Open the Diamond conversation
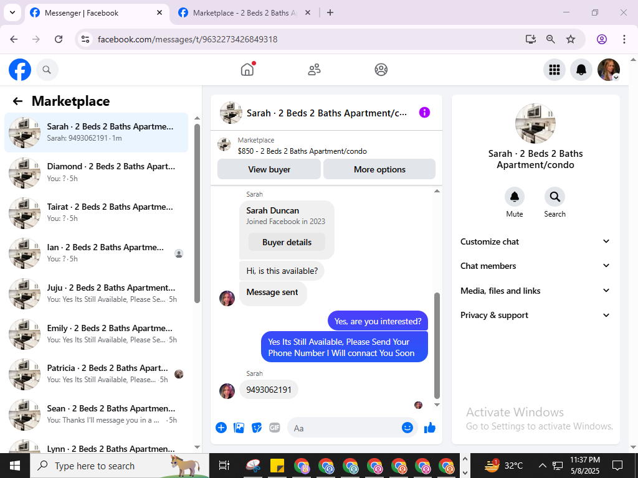Viewport: 638px width, 478px height. point(96,172)
